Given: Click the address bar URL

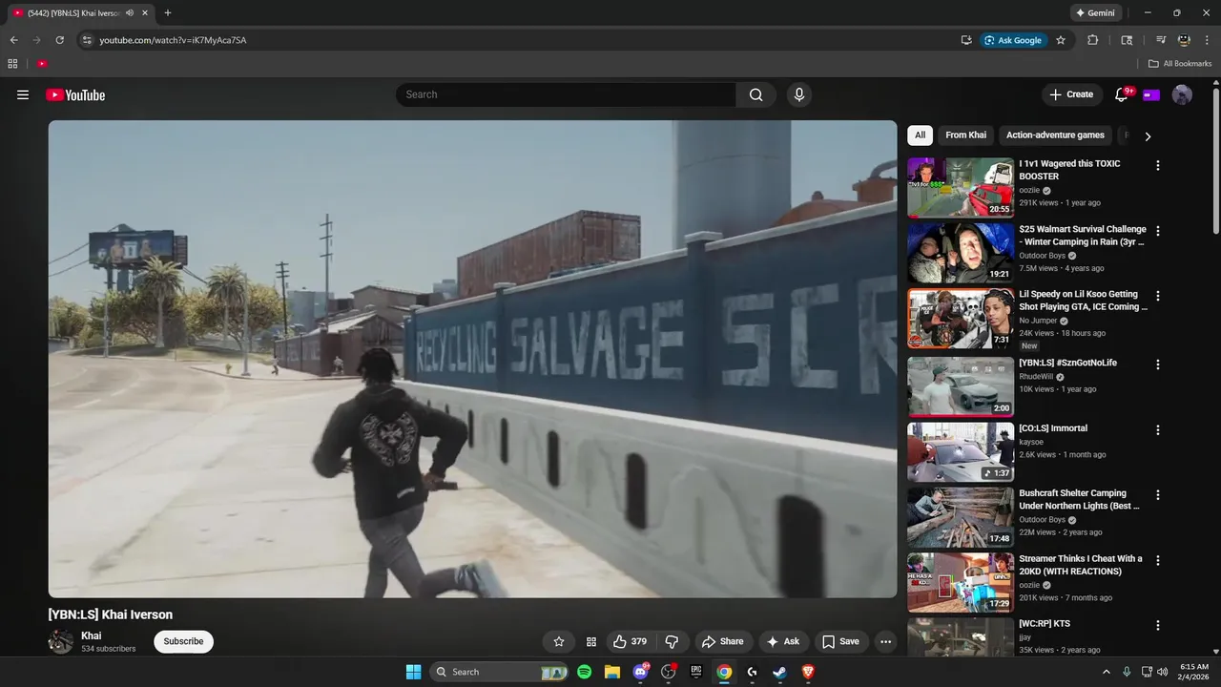Looking at the screenshot, I should (173, 40).
